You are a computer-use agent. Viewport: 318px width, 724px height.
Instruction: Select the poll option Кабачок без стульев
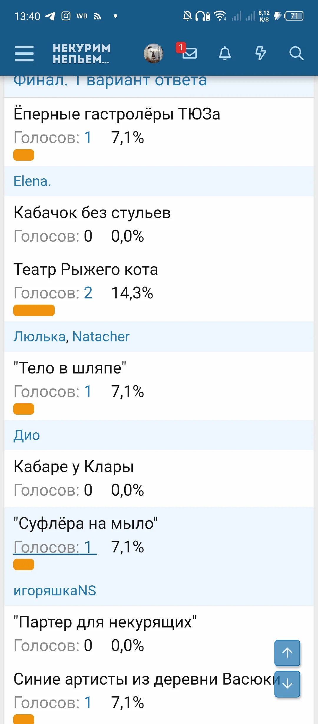pyautogui.click(x=92, y=212)
